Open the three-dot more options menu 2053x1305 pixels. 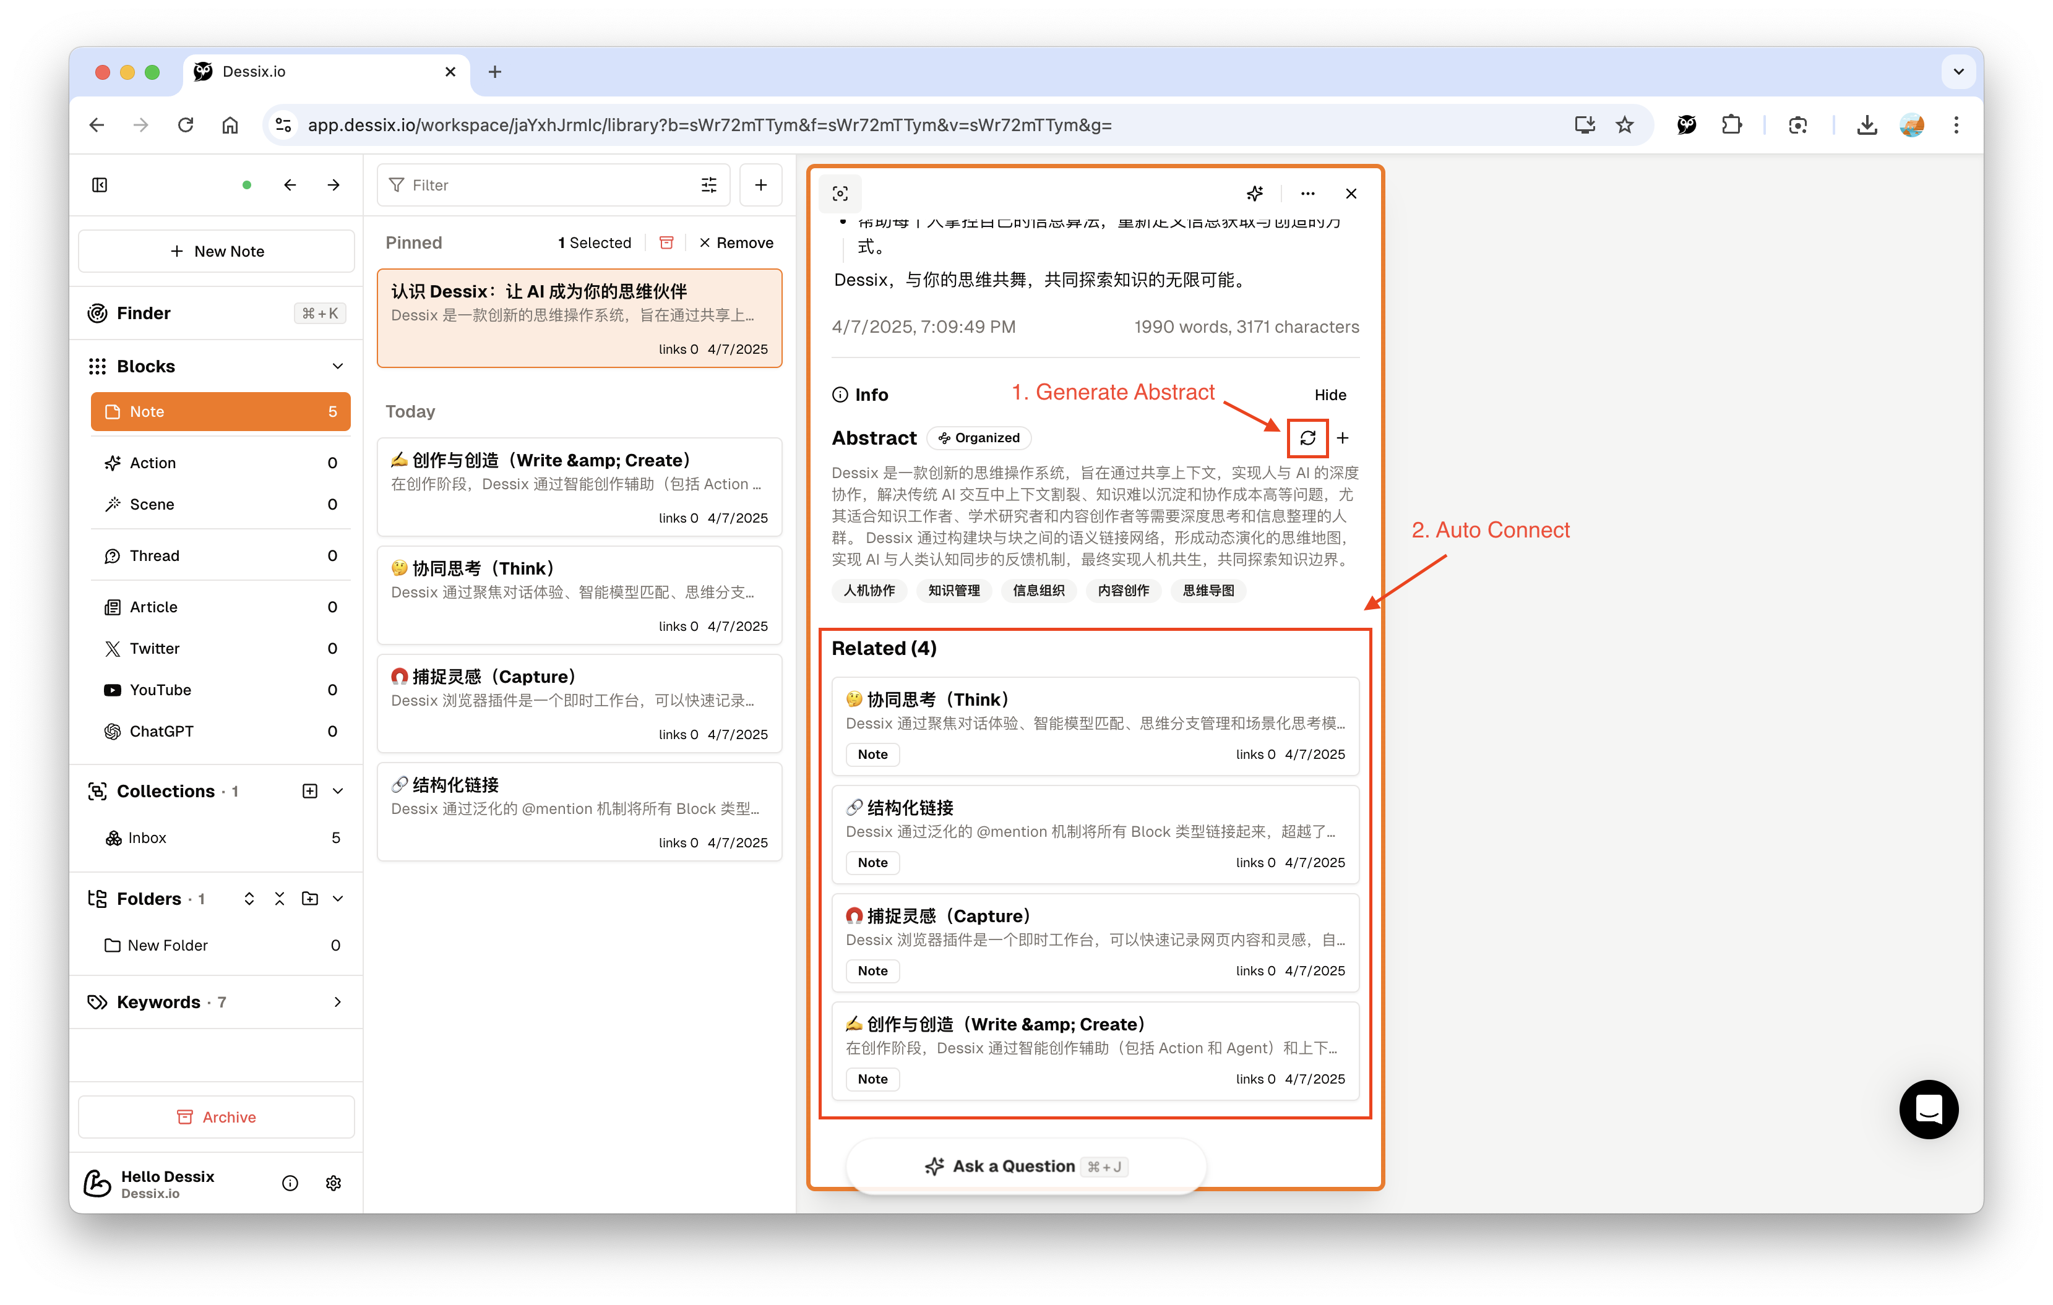[x=1307, y=194]
